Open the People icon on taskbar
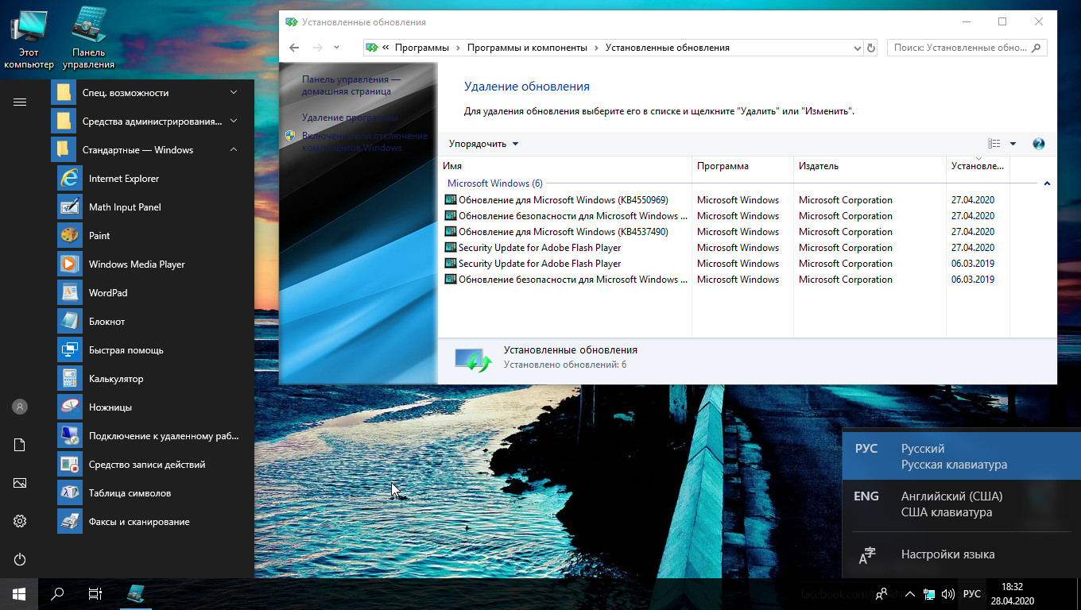Screen dimensions: 1081x610 [x=881, y=594]
